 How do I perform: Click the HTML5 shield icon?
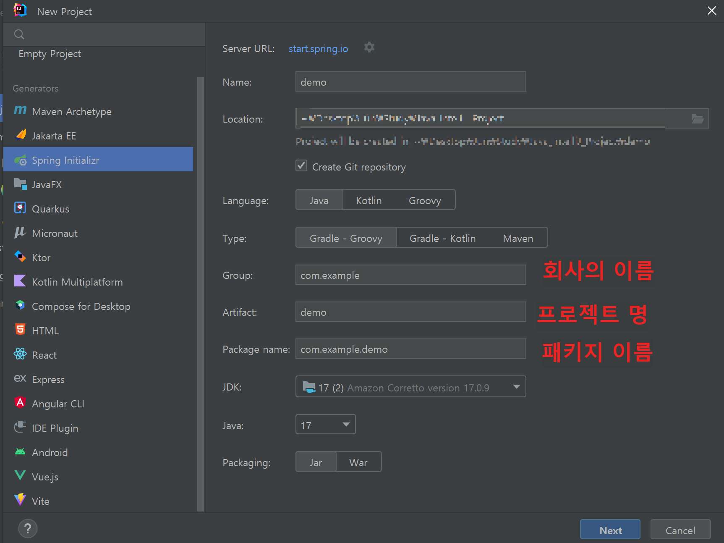(20, 329)
